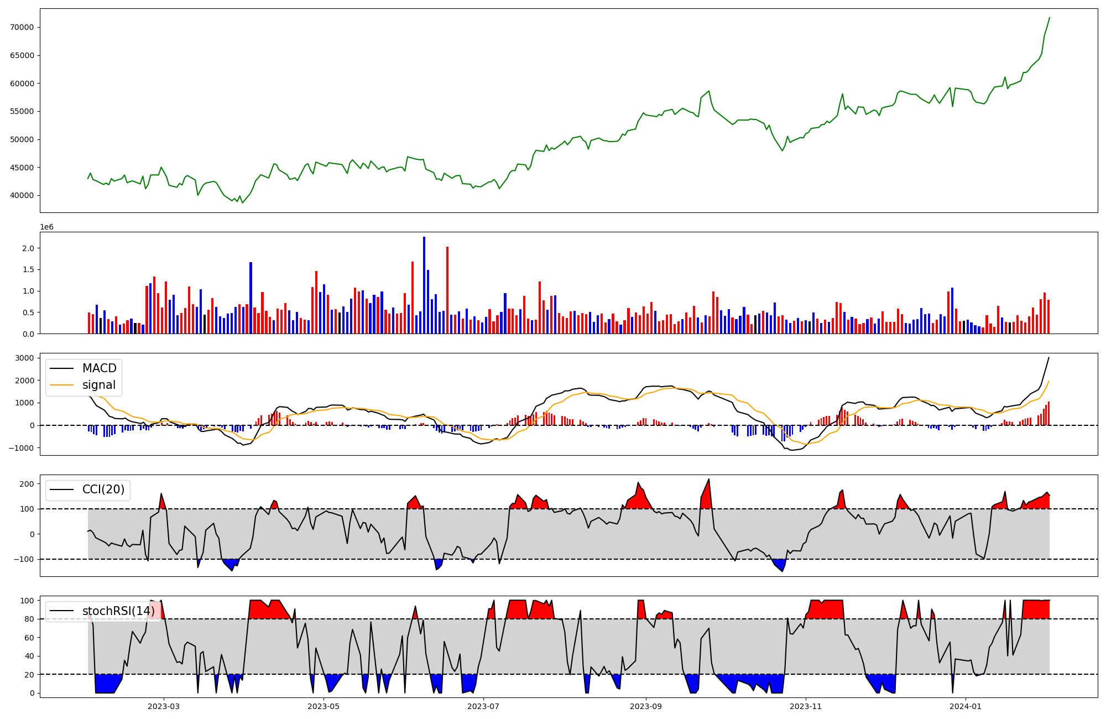
Task: Click the signal legend text
Action: (98, 385)
